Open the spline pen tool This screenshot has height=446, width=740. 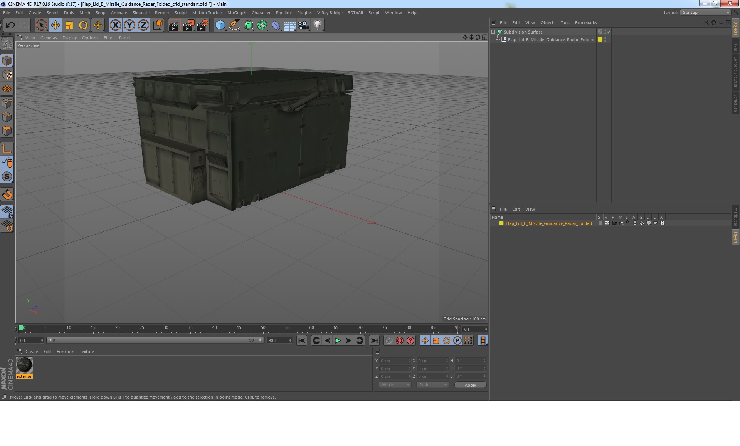(234, 25)
